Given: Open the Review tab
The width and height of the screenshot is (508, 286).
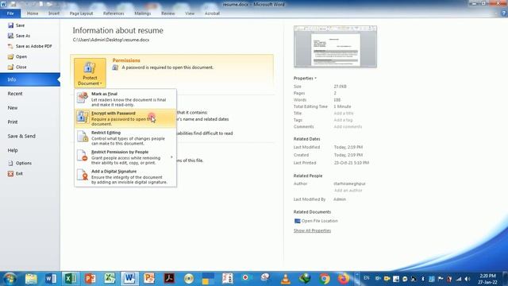Looking at the screenshot, I should click(167, 14).
